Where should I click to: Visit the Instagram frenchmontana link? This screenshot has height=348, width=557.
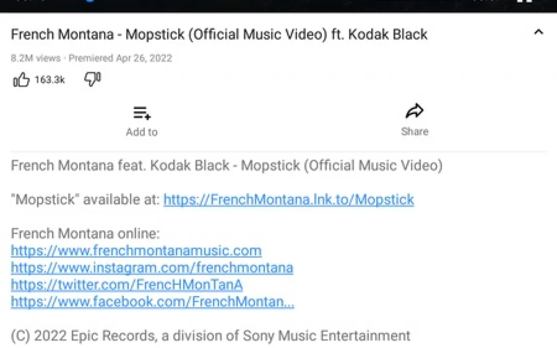[152, 268]
